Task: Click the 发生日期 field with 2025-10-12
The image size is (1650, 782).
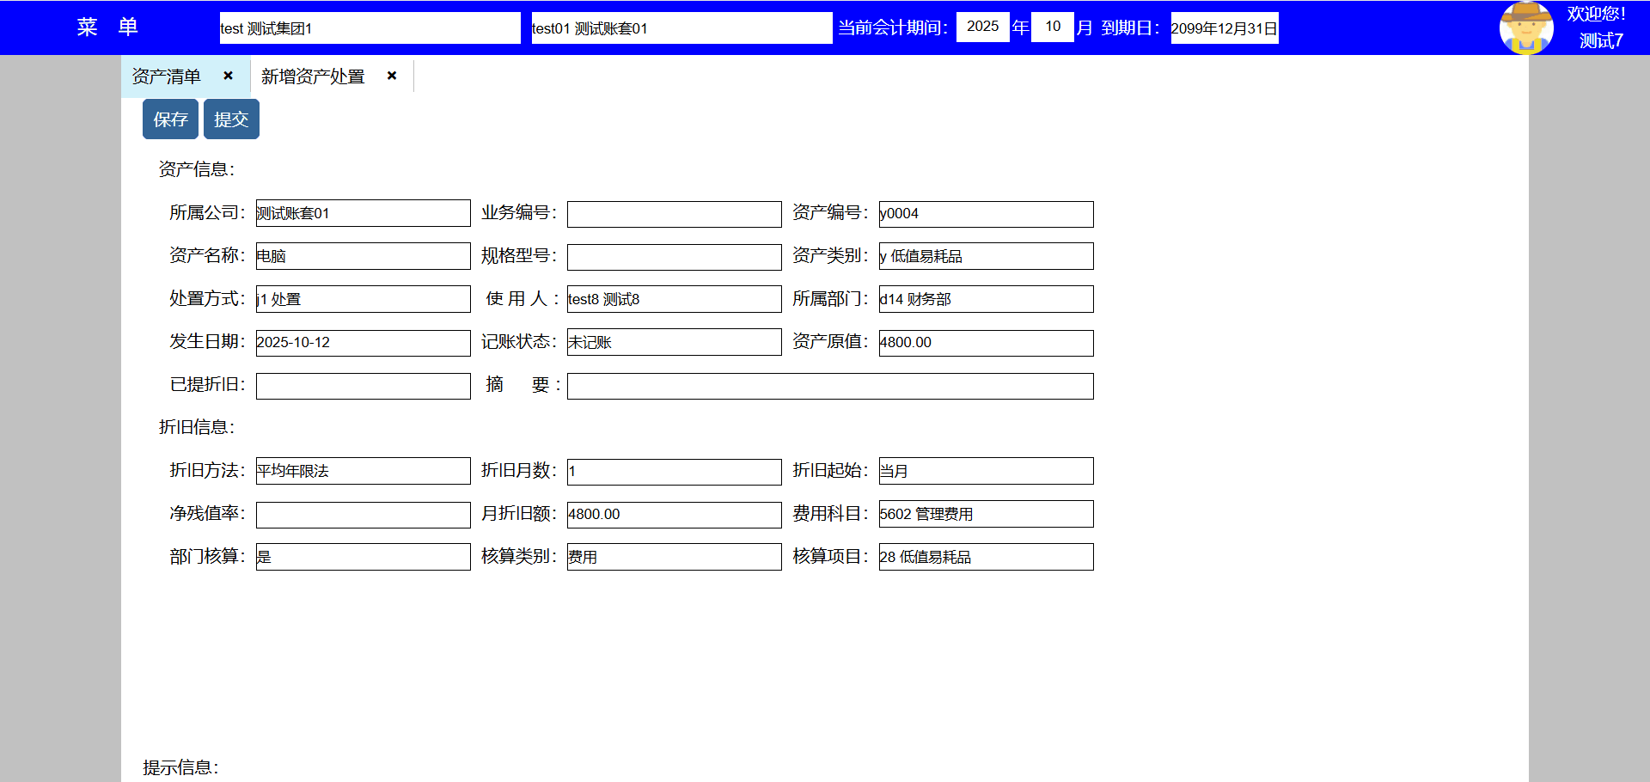Action: click(x=363, y=342)
